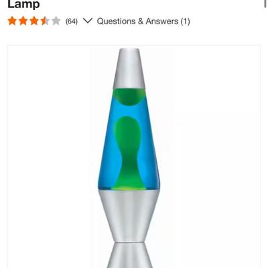Click the silver top cap of lamp
The image size is (268, 268).
(129, 68)
